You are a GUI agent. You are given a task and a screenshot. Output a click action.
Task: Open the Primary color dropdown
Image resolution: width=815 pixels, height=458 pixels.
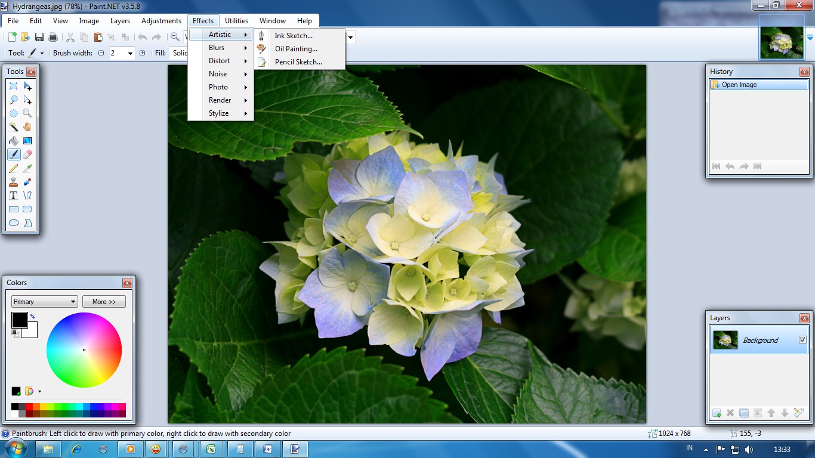(44, 302)
